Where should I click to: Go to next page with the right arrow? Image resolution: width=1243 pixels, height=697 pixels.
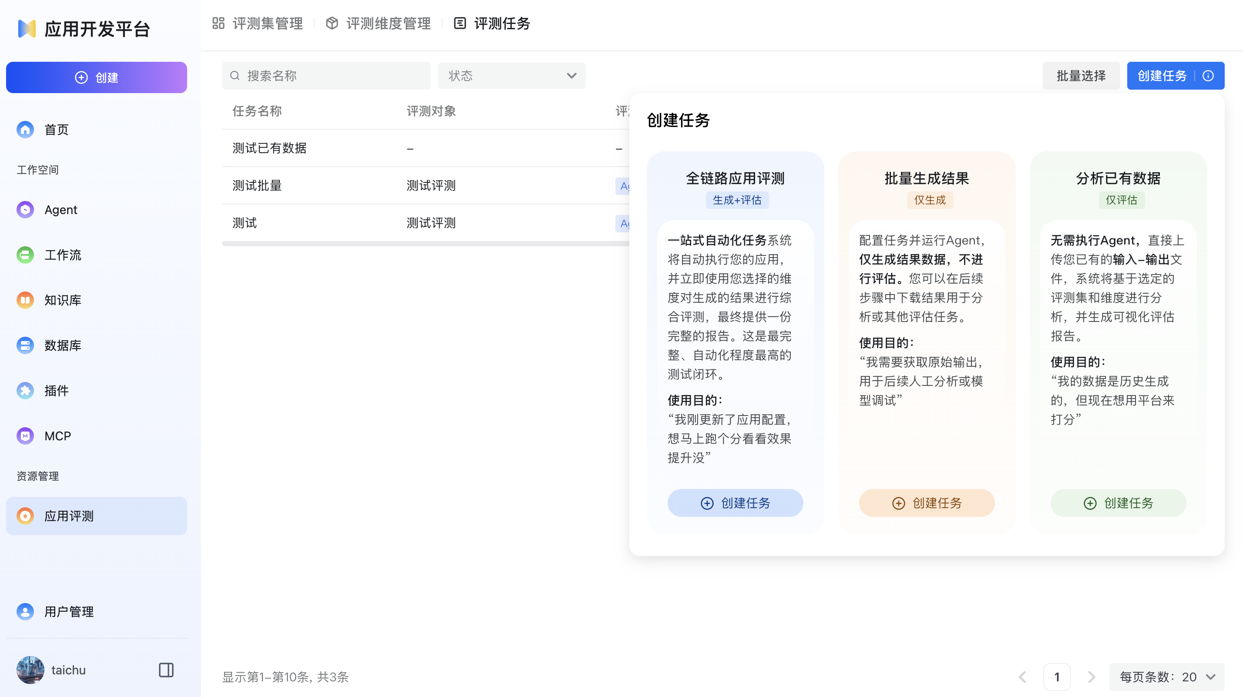(1091, 677)
